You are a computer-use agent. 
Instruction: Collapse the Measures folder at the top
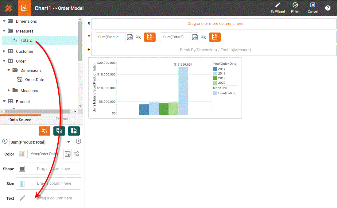point(4,31)
